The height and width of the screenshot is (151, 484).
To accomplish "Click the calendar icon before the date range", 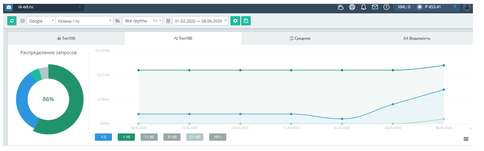I will [x=168, y=21].
